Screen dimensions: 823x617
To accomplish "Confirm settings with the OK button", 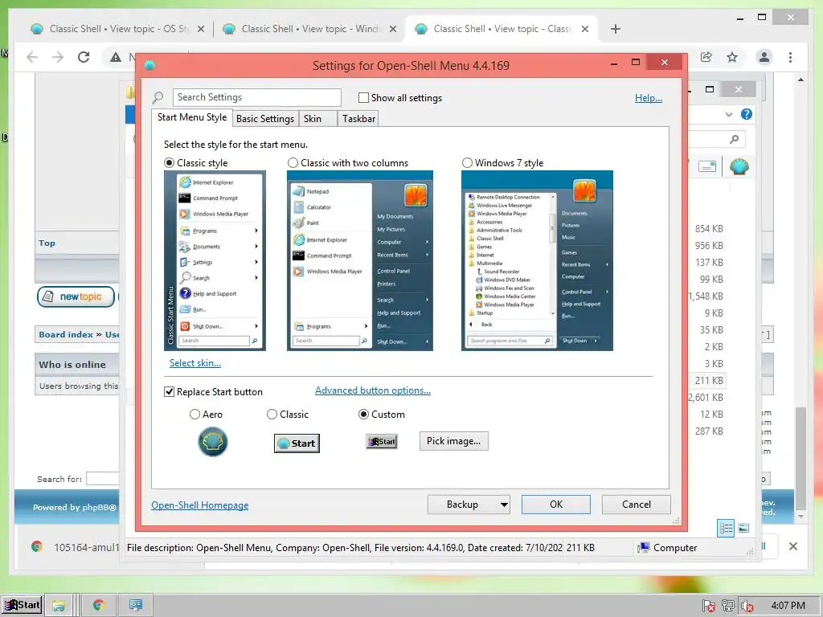I will click(x=556, y=505).
